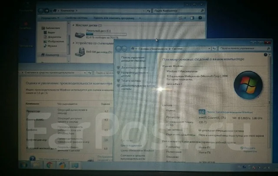Open performance window address bar dropdown

pos(85,73)
